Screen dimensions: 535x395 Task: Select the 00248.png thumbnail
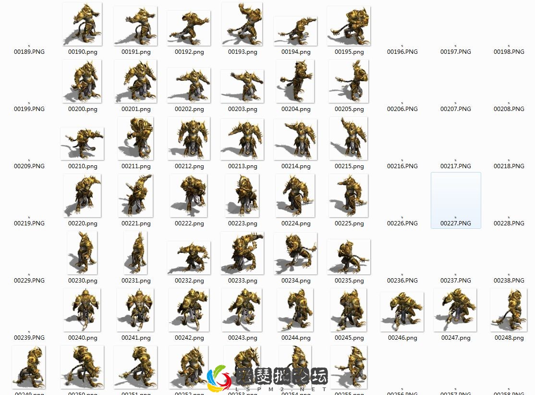point(509,310)
